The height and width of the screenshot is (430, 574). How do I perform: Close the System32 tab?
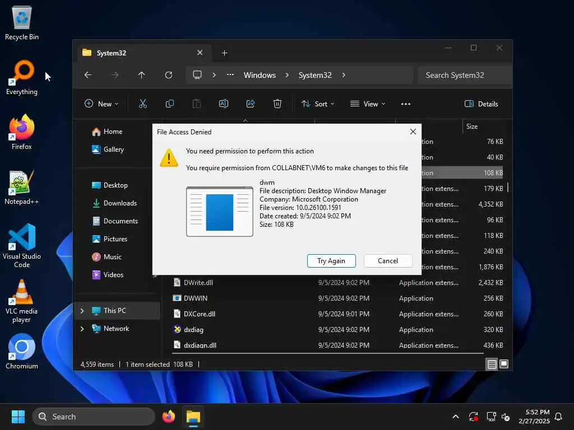[x=200, y=53]
